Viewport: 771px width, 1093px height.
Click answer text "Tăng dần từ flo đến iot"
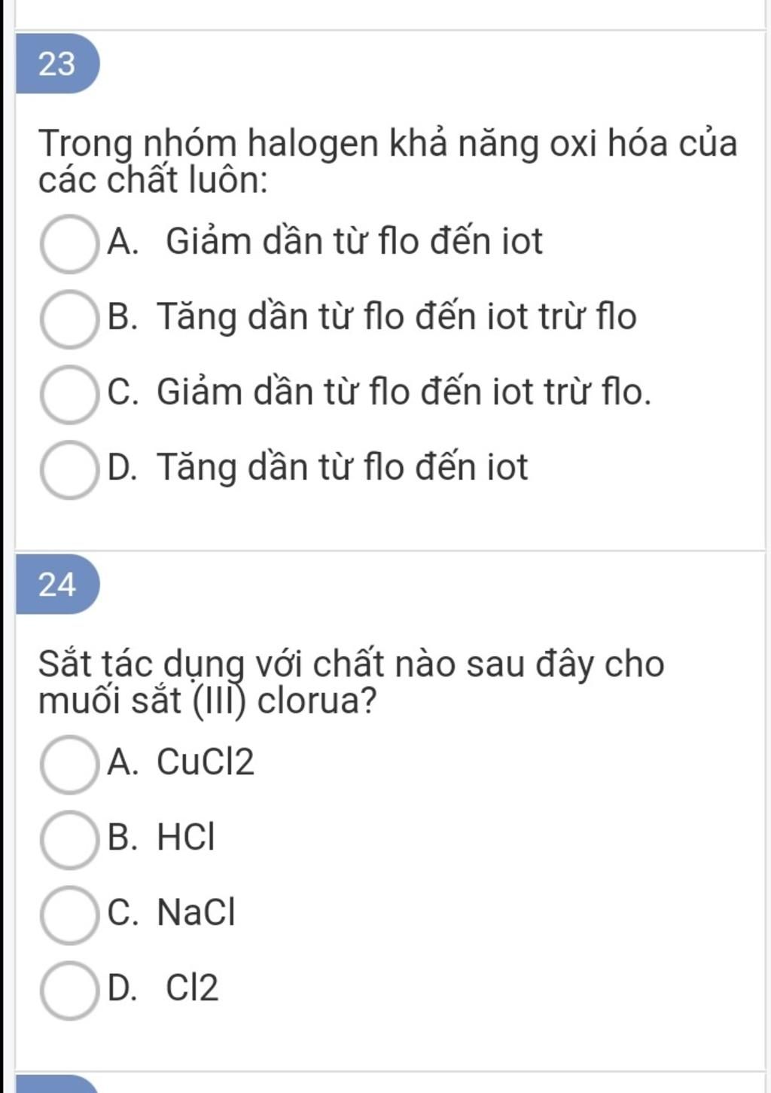(343, 468)
